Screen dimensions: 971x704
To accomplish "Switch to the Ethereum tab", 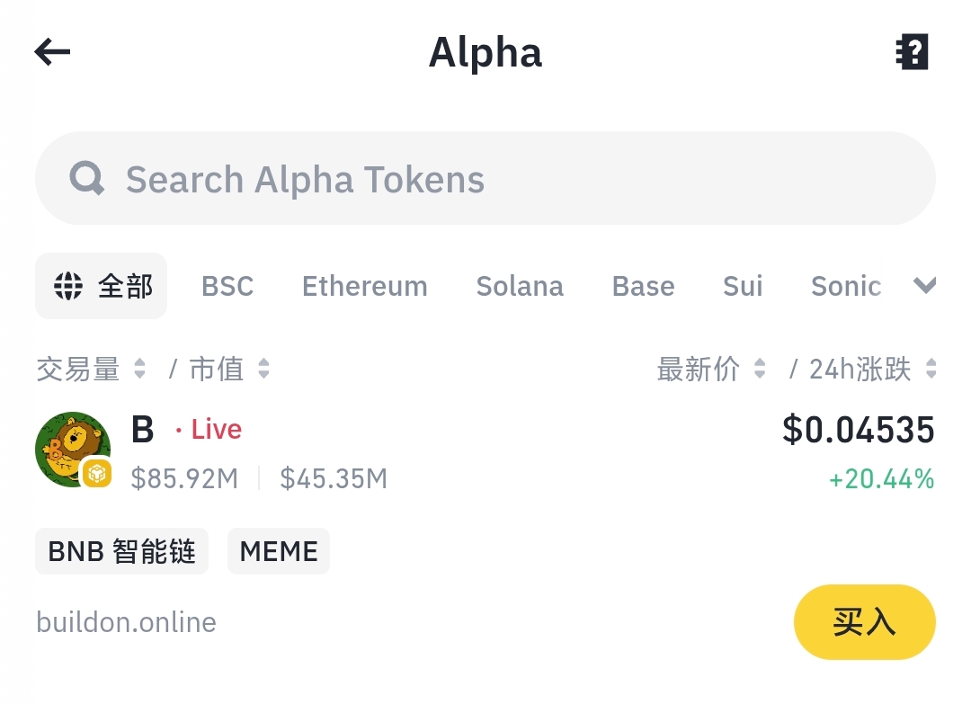I will [364, 286].
